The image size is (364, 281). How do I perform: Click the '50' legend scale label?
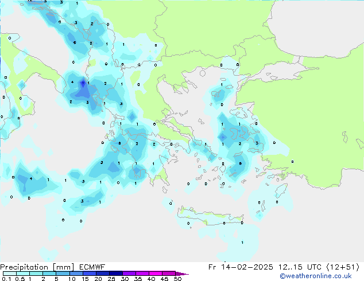(178, 279)
